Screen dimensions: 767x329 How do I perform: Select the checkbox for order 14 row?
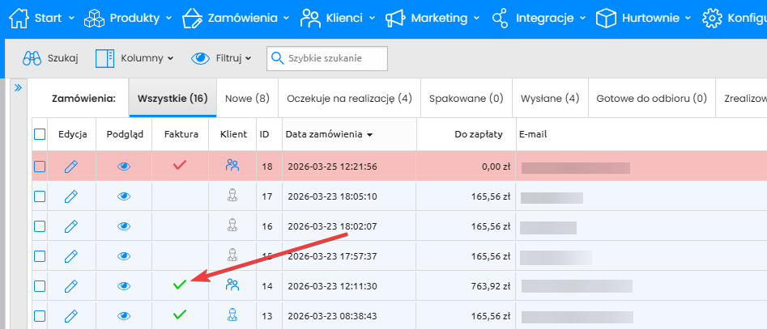[40, 285]
